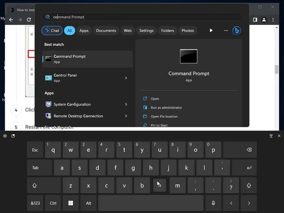The height and width of the screenshot is (213, 284).
Task: Tap the m key
Action: click(177, 186)
